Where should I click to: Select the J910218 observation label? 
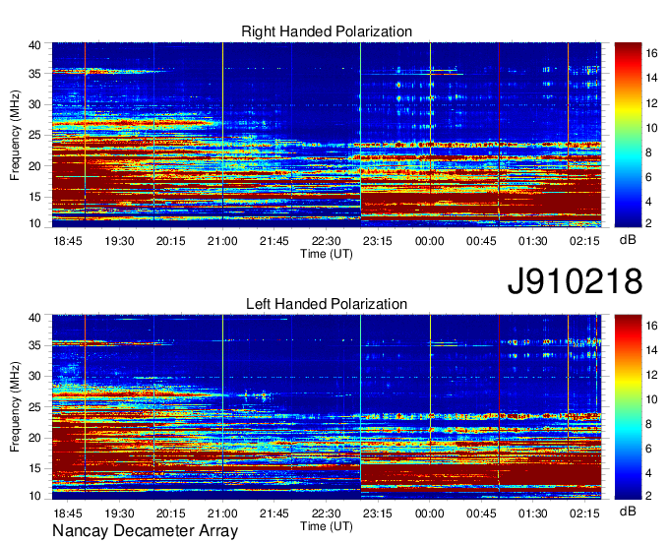[x=575, y=281]
